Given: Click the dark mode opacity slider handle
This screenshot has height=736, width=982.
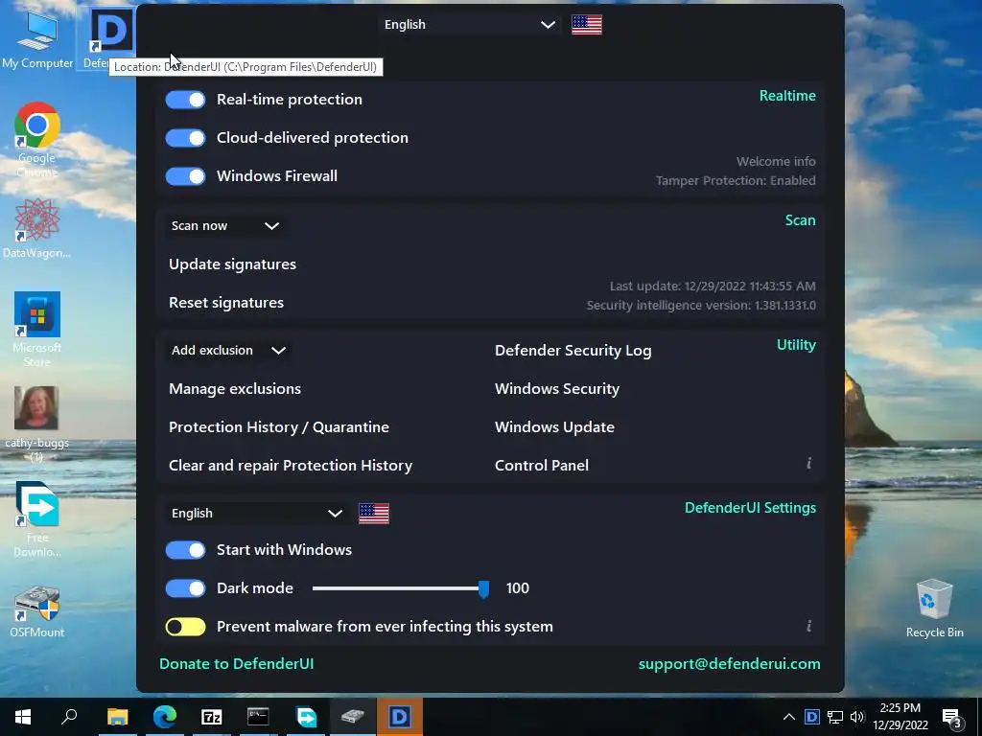Looking at the screenshot, I should (x=483, y=588).
